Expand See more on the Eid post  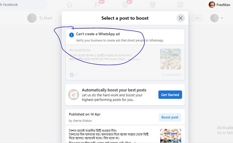(134, 60)
